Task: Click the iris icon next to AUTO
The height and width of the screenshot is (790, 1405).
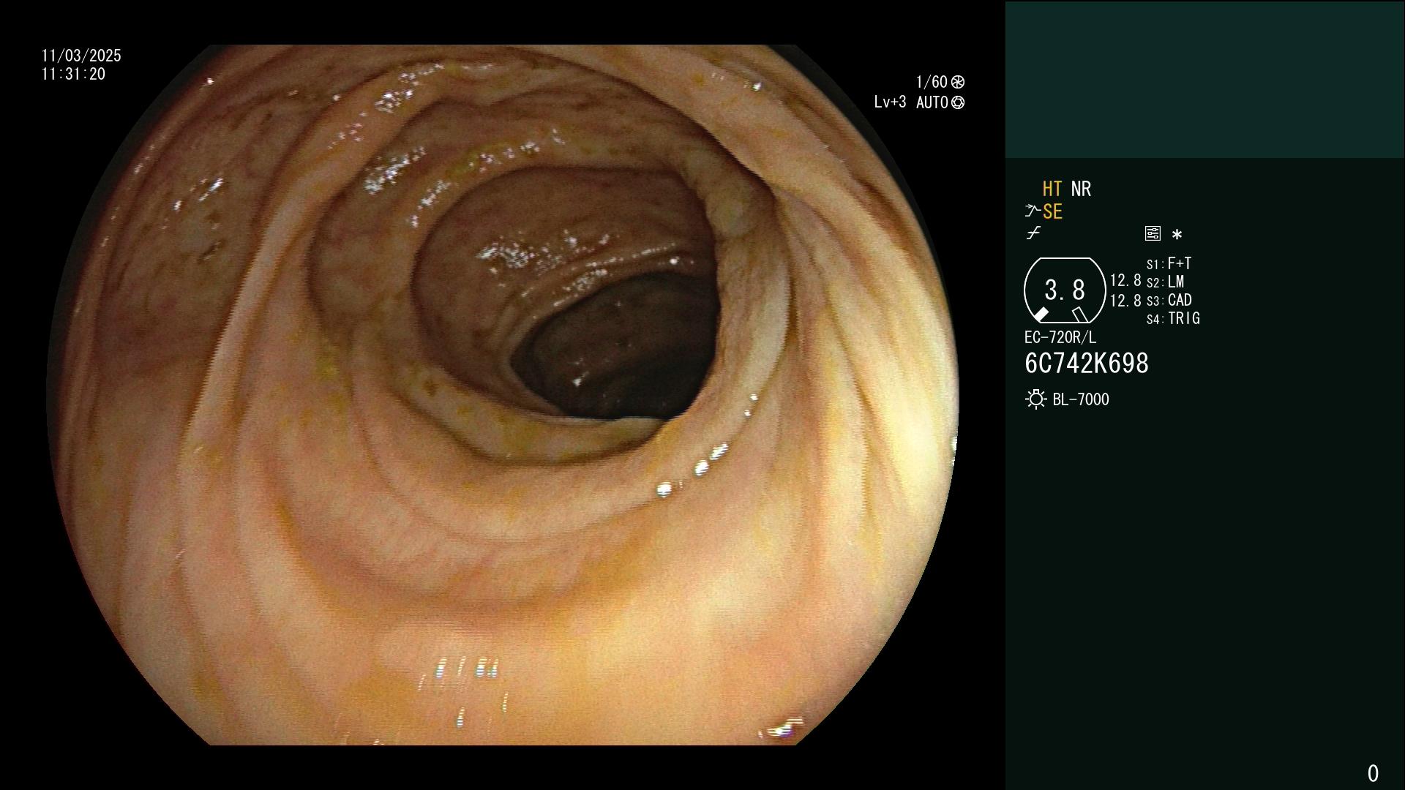Action: click(x=957, y=102)
